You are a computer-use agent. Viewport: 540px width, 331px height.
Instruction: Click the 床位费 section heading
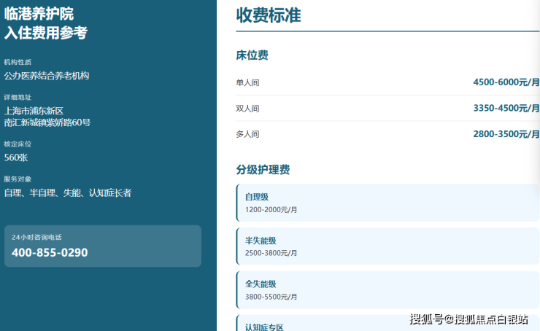click(x=252, y=55)
